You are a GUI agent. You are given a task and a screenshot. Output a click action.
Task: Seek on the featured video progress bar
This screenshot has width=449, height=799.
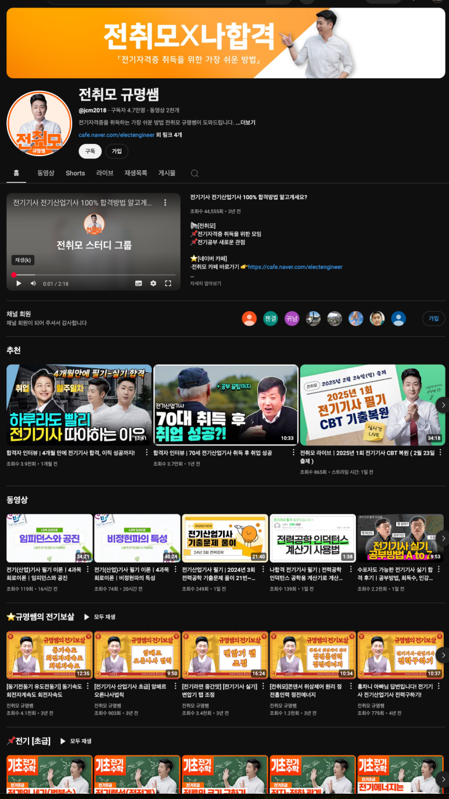94,275
